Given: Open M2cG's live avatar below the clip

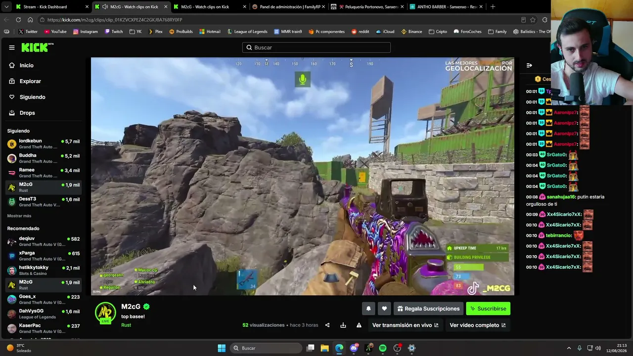Looking at the screenshot, I should pyautogui.click(x=105, y=312).
